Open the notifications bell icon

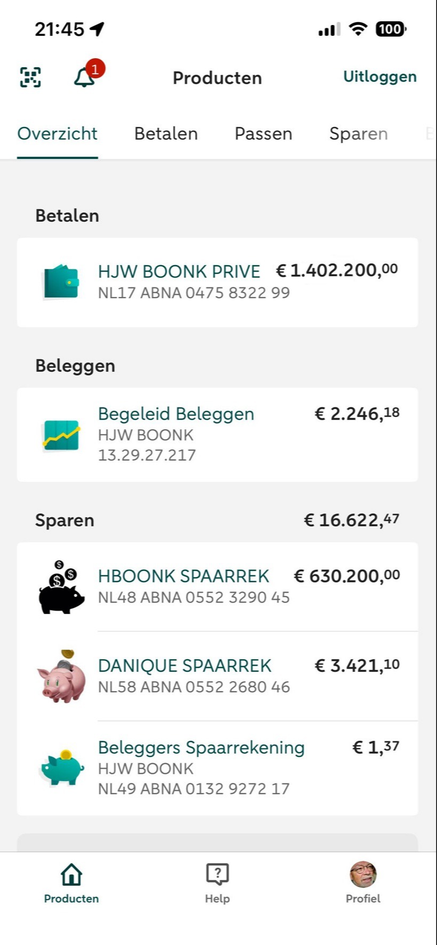point(84,78)
